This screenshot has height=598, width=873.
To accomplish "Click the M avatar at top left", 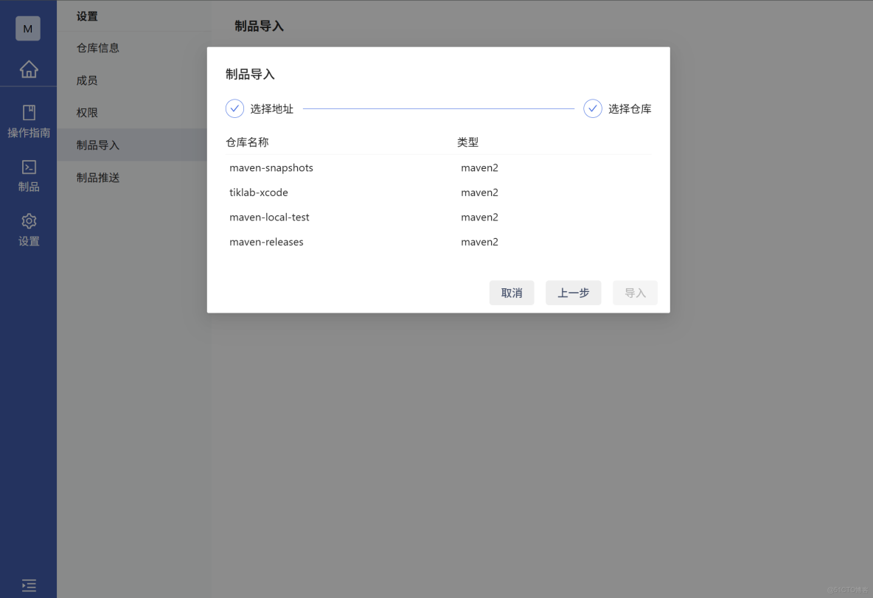I will (x=28, y=29).
